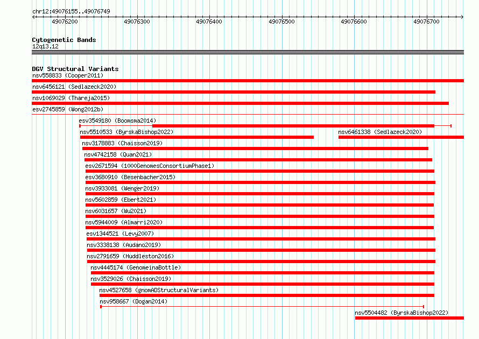This screenshot has width=479, height=339.
Task: Click nsv4527658 (gnomADStructuralVariants) label
Action: (x=159, y=290)
